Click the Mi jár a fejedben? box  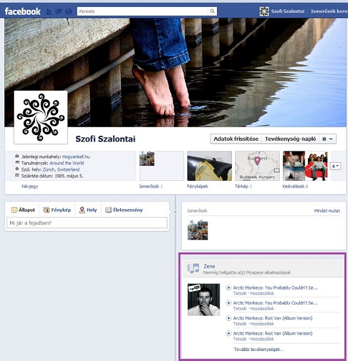pos(87,223)
